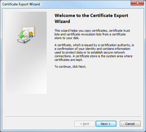The image size is (146, 132).
Task: Click the gold seal ribbon on the certificate
Action: pos(31,35)
